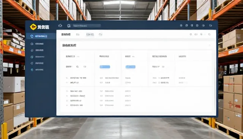
Task: Expand the first column header dropdown arrow
Action: click(78, 57)
